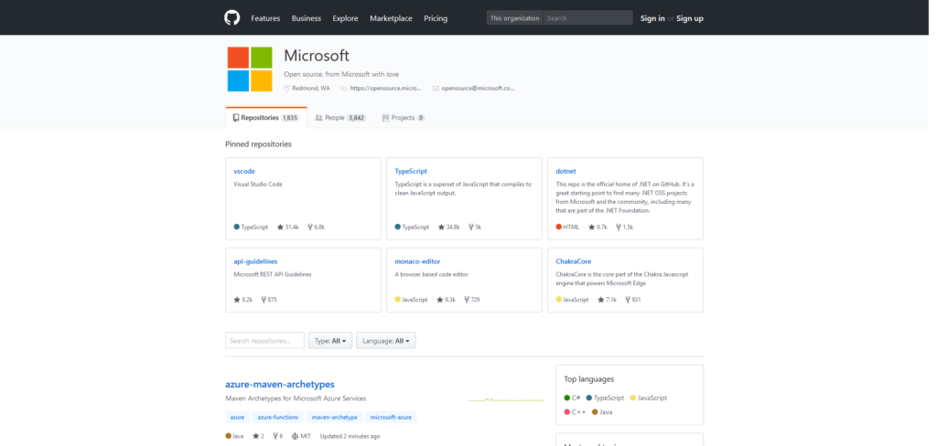The height and width of the screenshot is (446, 937).
Task: Switch to the Projects tab
Action: 404,118
